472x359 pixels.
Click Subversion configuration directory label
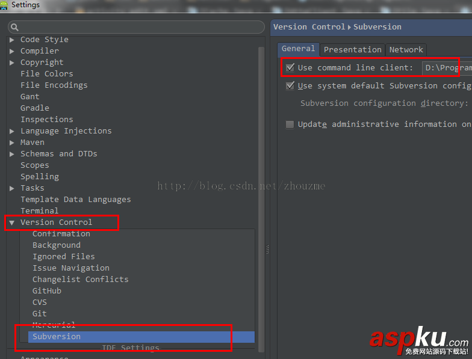tap(384, 103)
